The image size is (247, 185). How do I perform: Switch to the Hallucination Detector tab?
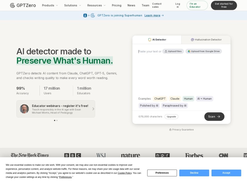[206, 40]
